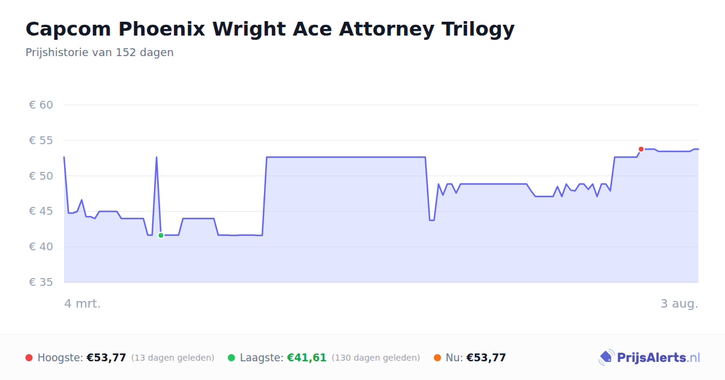Click the Laagste price value €41,61
The height and width of the screenshot is (380, 725).
click(x=306, y=358)
